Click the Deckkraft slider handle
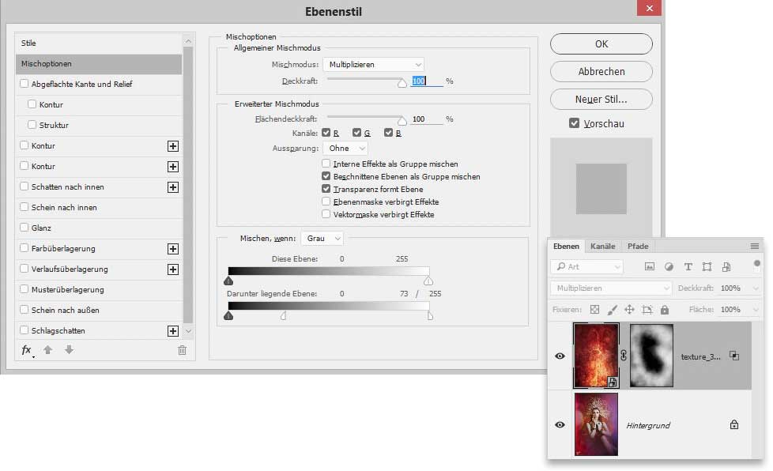This screenshot has width=773, height=471. point(402,82)
